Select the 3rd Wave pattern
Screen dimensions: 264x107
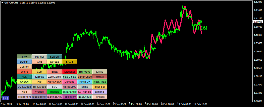click(85, 72)
